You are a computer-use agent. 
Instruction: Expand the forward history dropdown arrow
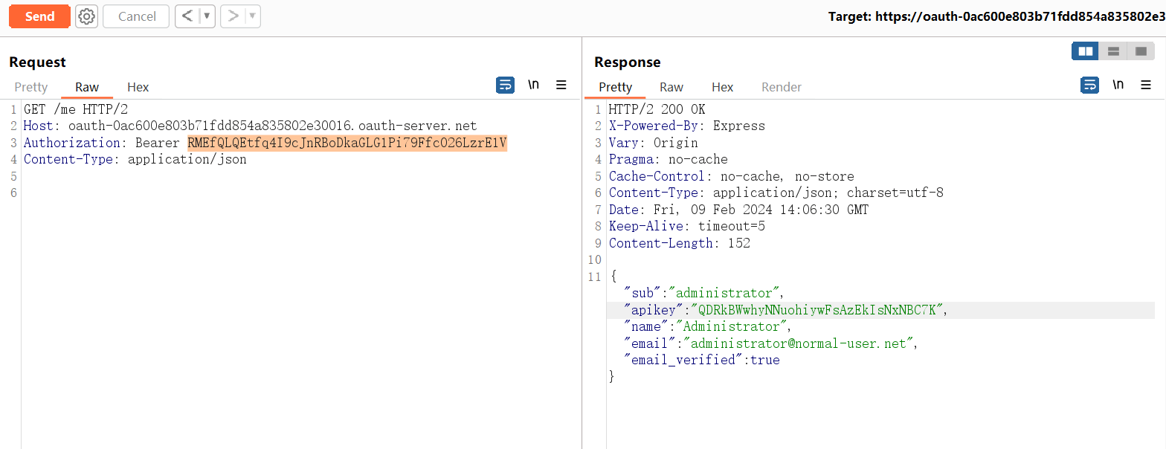click(252, 16)
